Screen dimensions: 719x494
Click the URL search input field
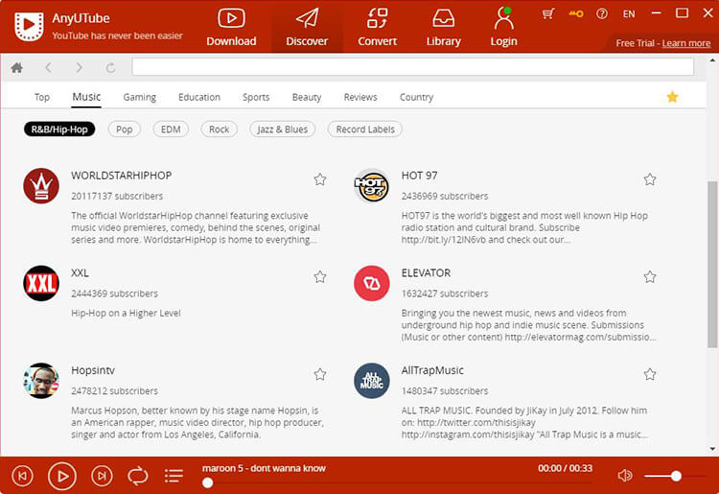coord(412,67)
